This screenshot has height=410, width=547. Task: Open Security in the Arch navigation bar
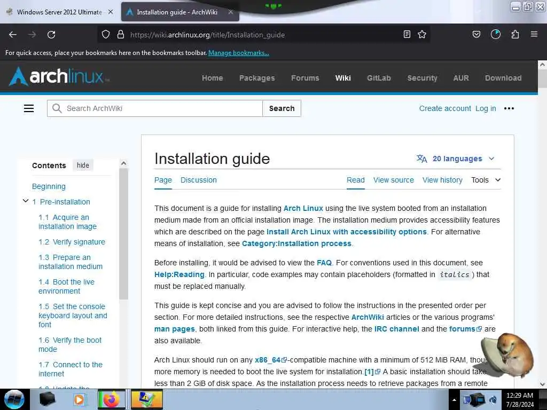pyautogui.click(x=422, y=78)
